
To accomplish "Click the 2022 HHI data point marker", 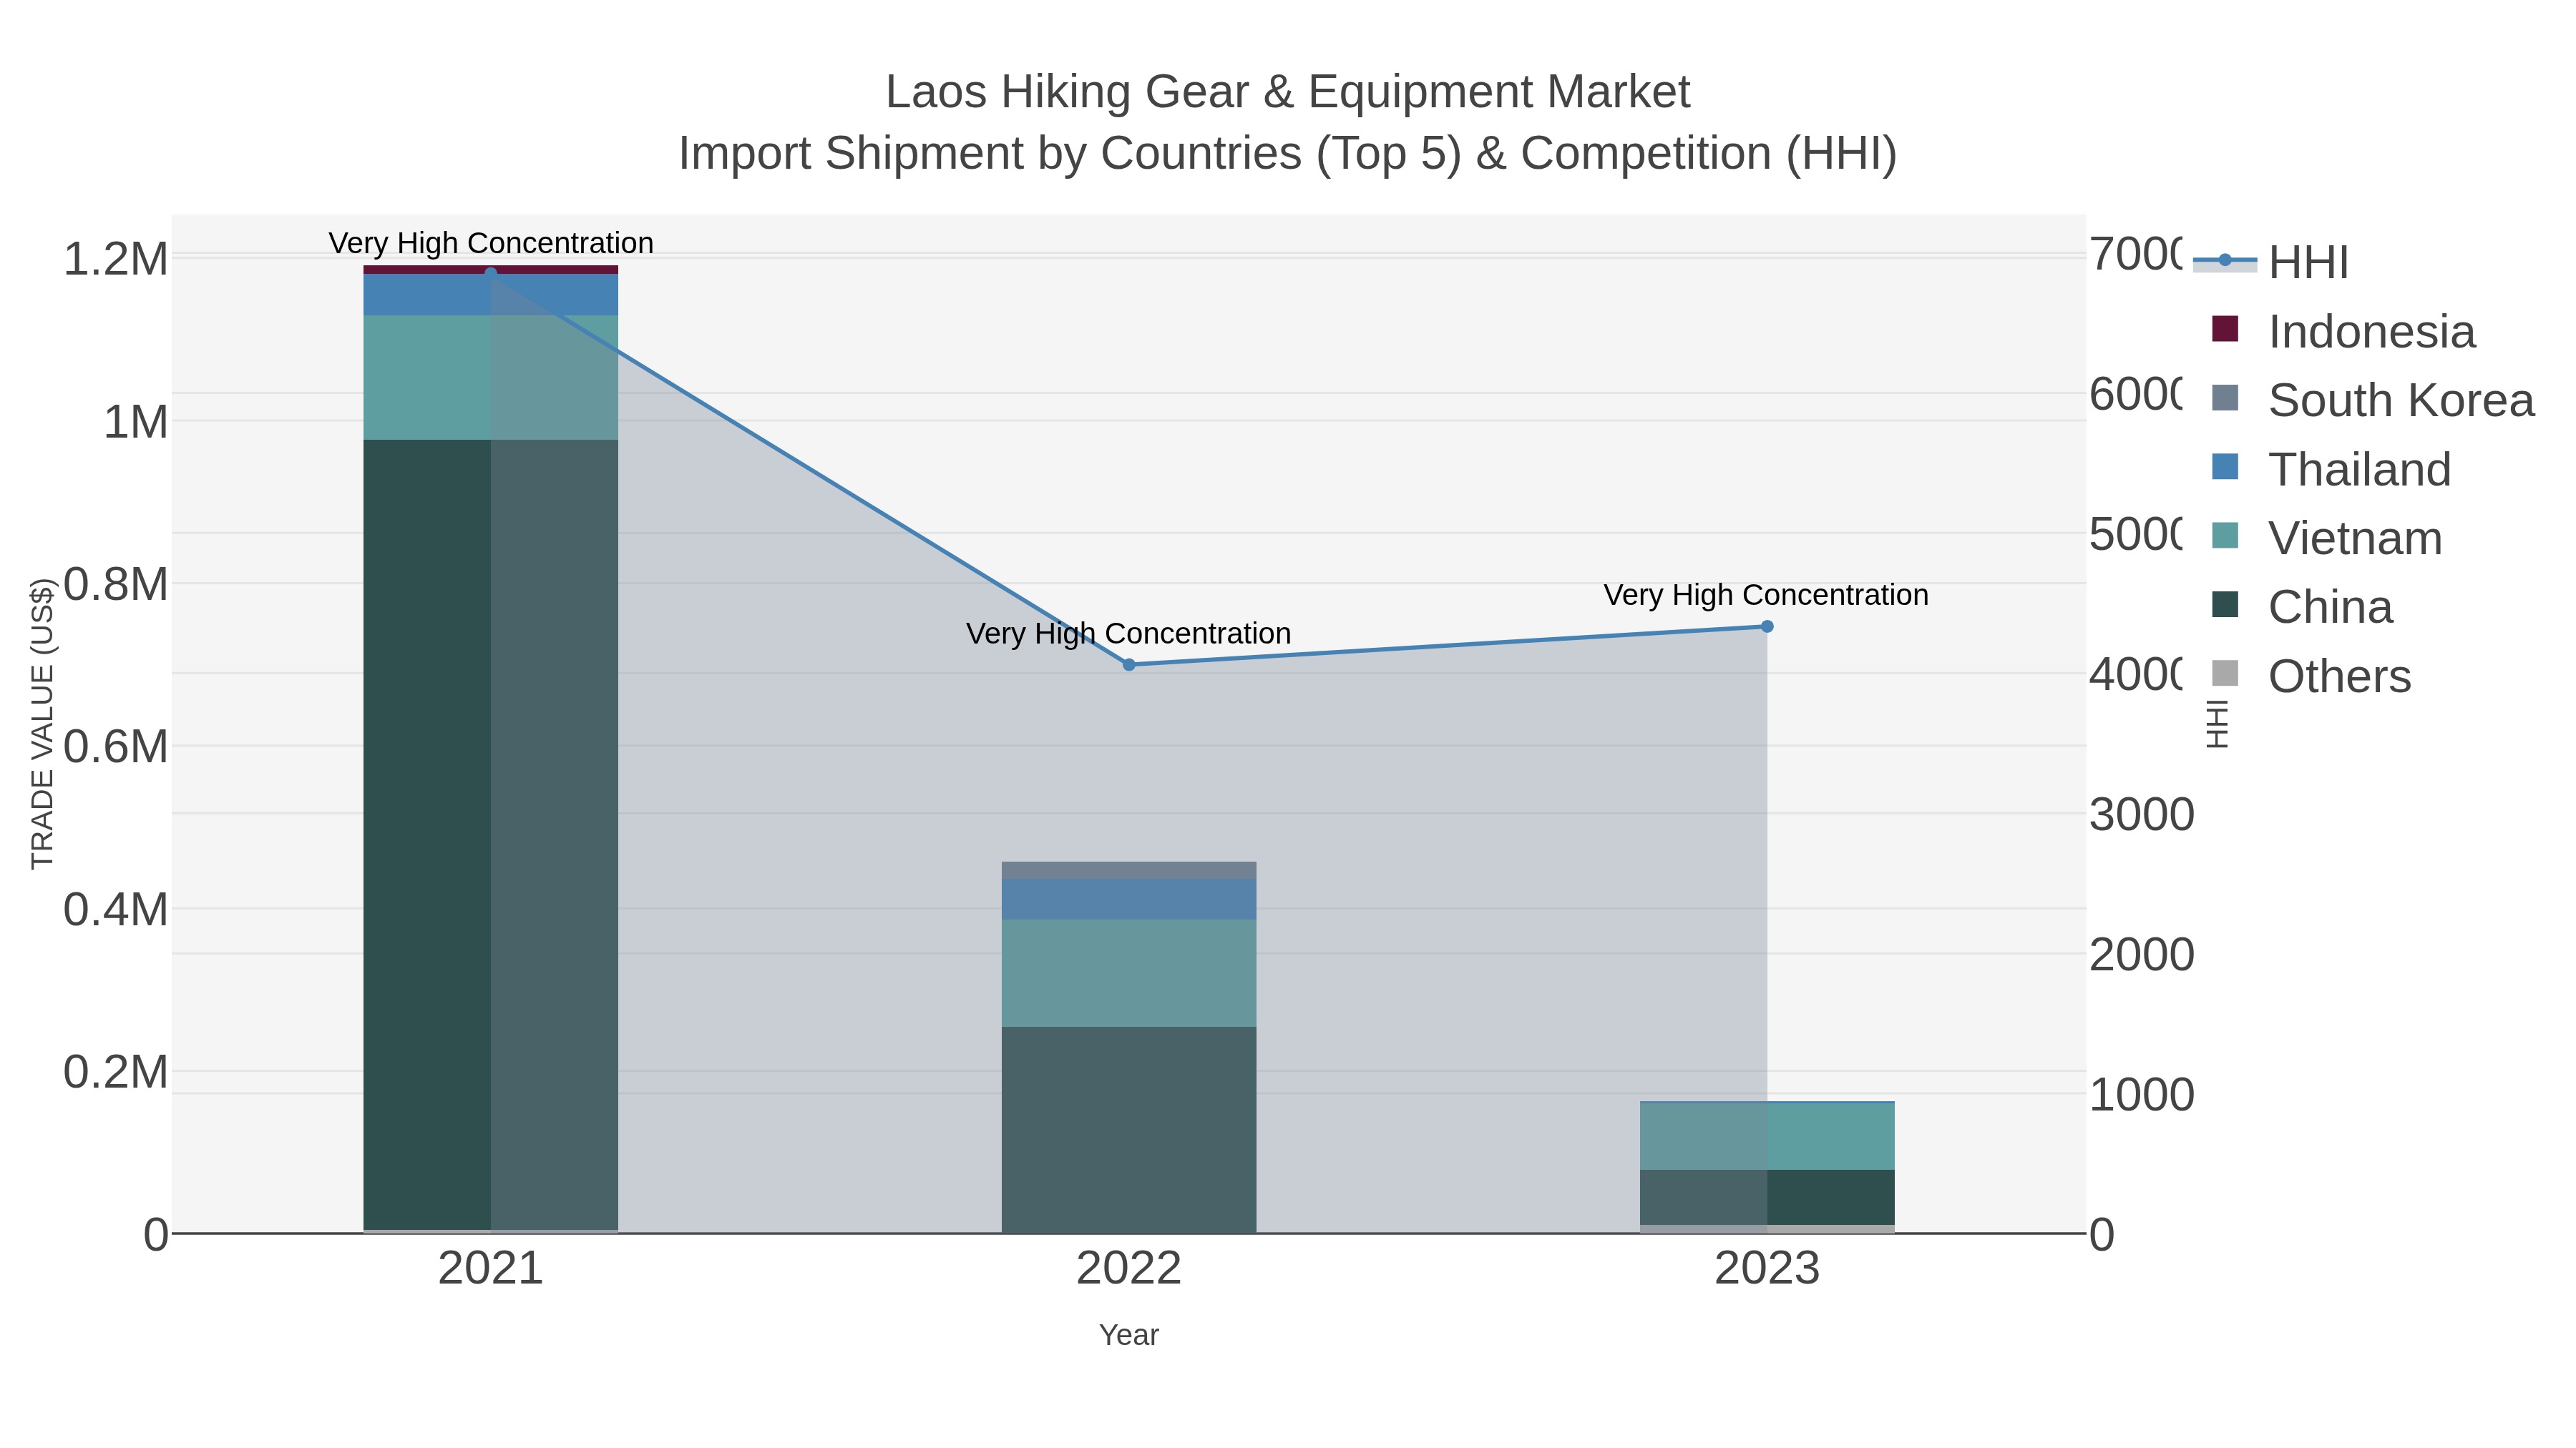I will click(x=1129, y=664).
